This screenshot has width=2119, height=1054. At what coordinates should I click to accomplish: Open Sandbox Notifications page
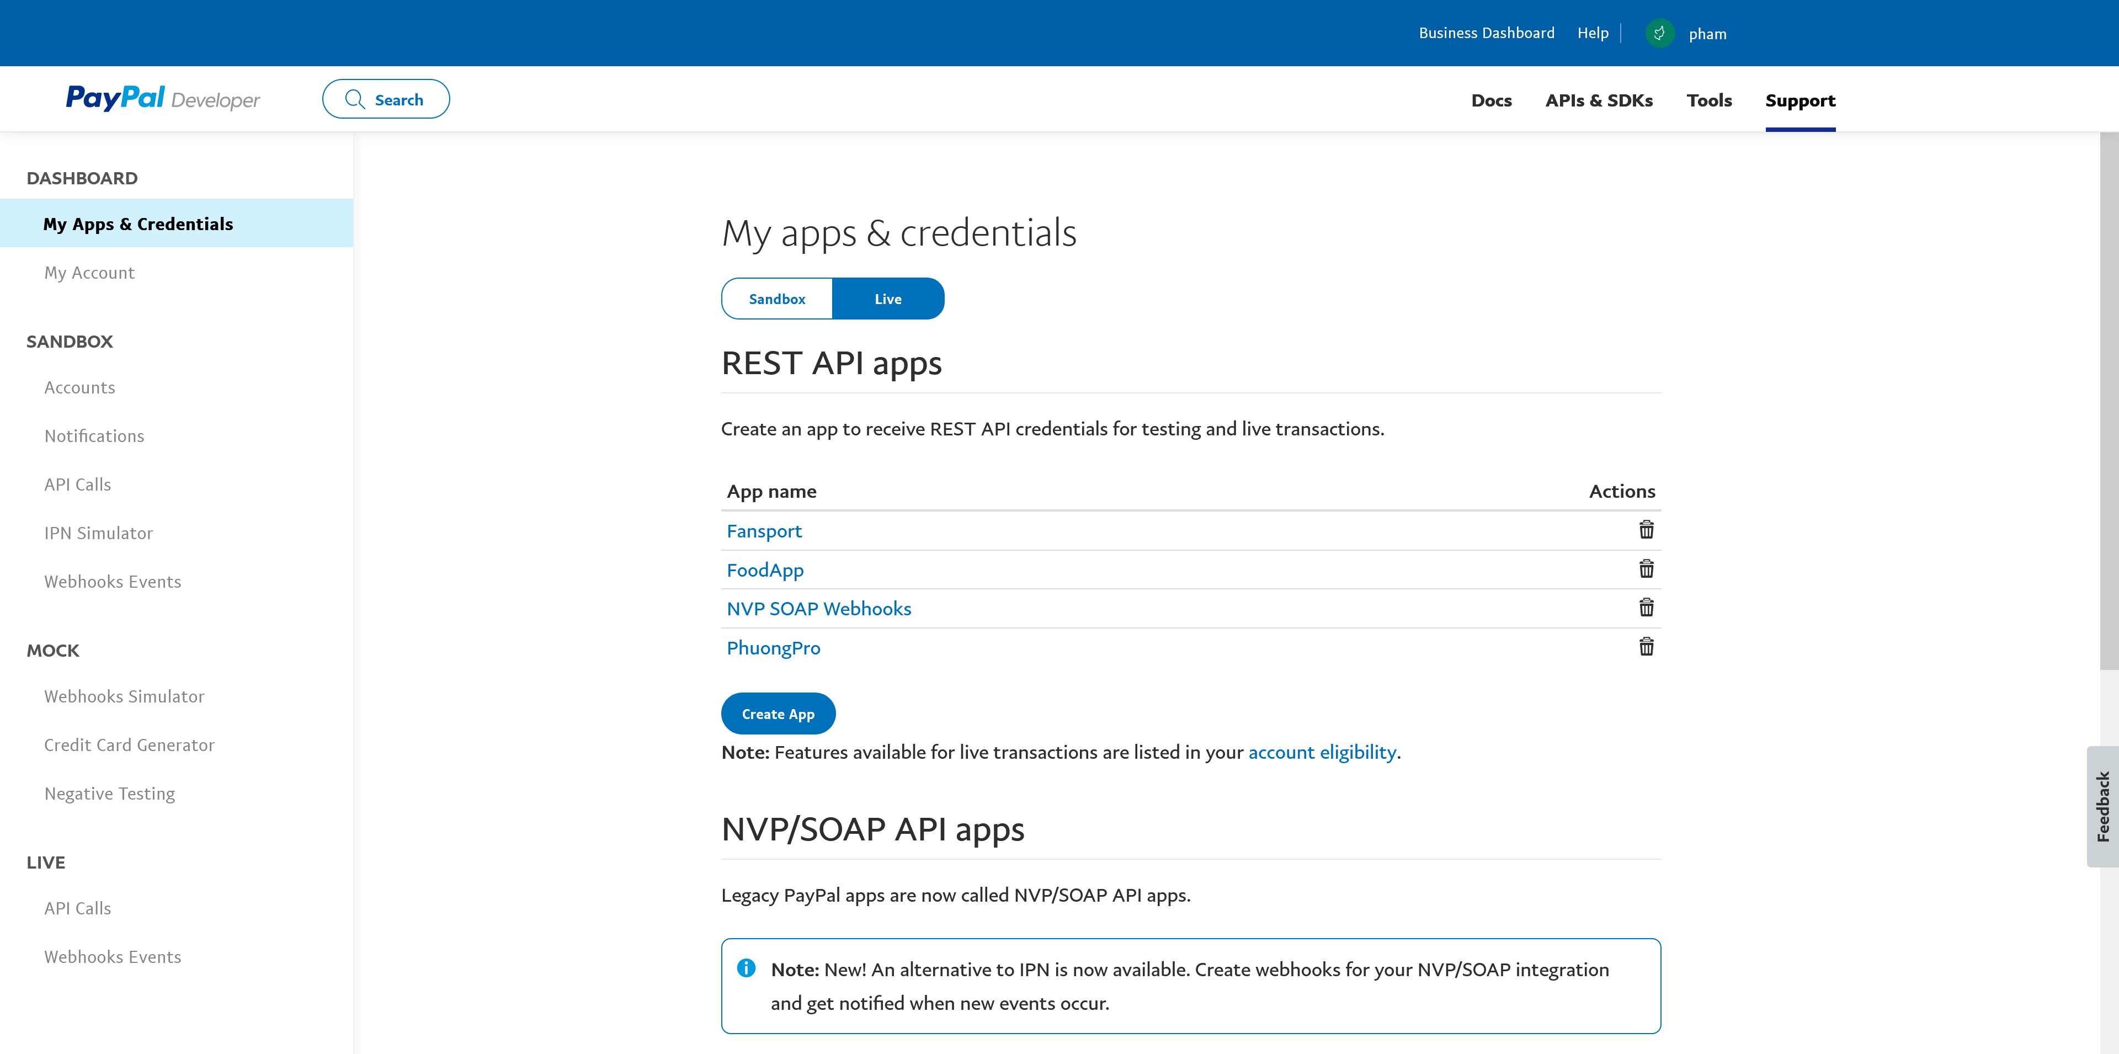pyautogui.click(x=94, y=436)
